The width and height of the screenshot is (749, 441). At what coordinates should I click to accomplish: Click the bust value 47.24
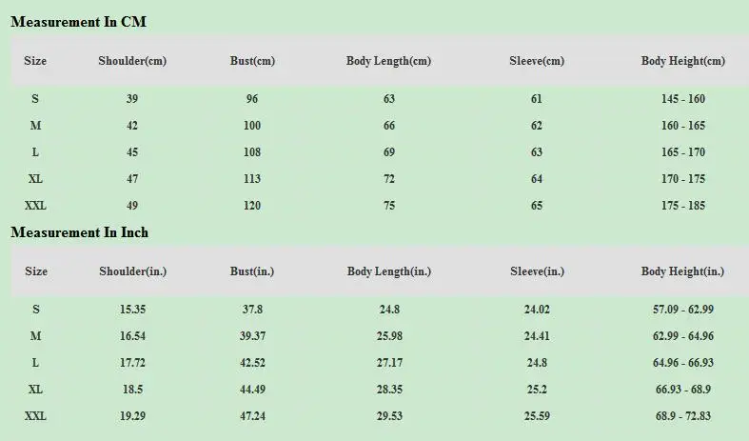(252, 416)
